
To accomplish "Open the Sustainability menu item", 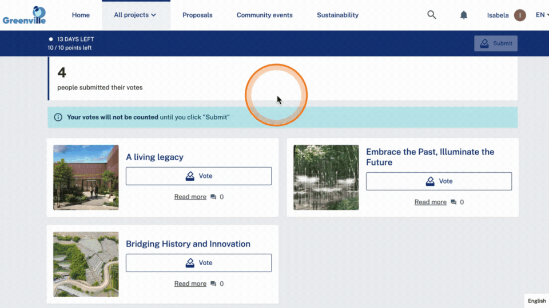I will (x=337, y=15).
